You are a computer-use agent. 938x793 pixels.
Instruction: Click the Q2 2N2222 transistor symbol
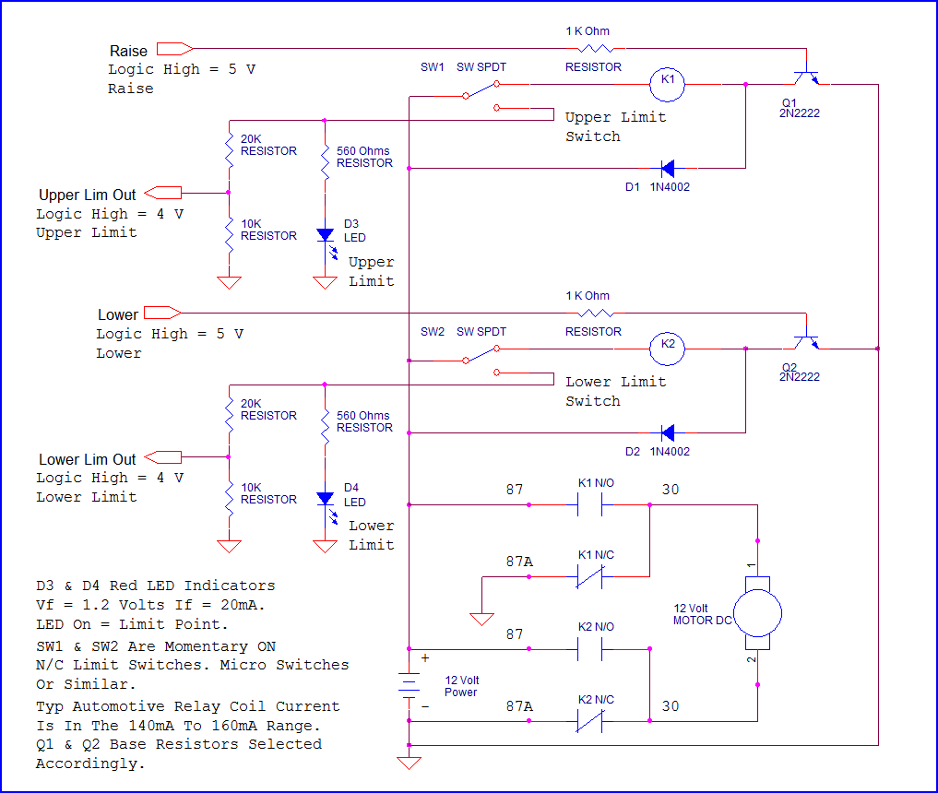point(806,340)
